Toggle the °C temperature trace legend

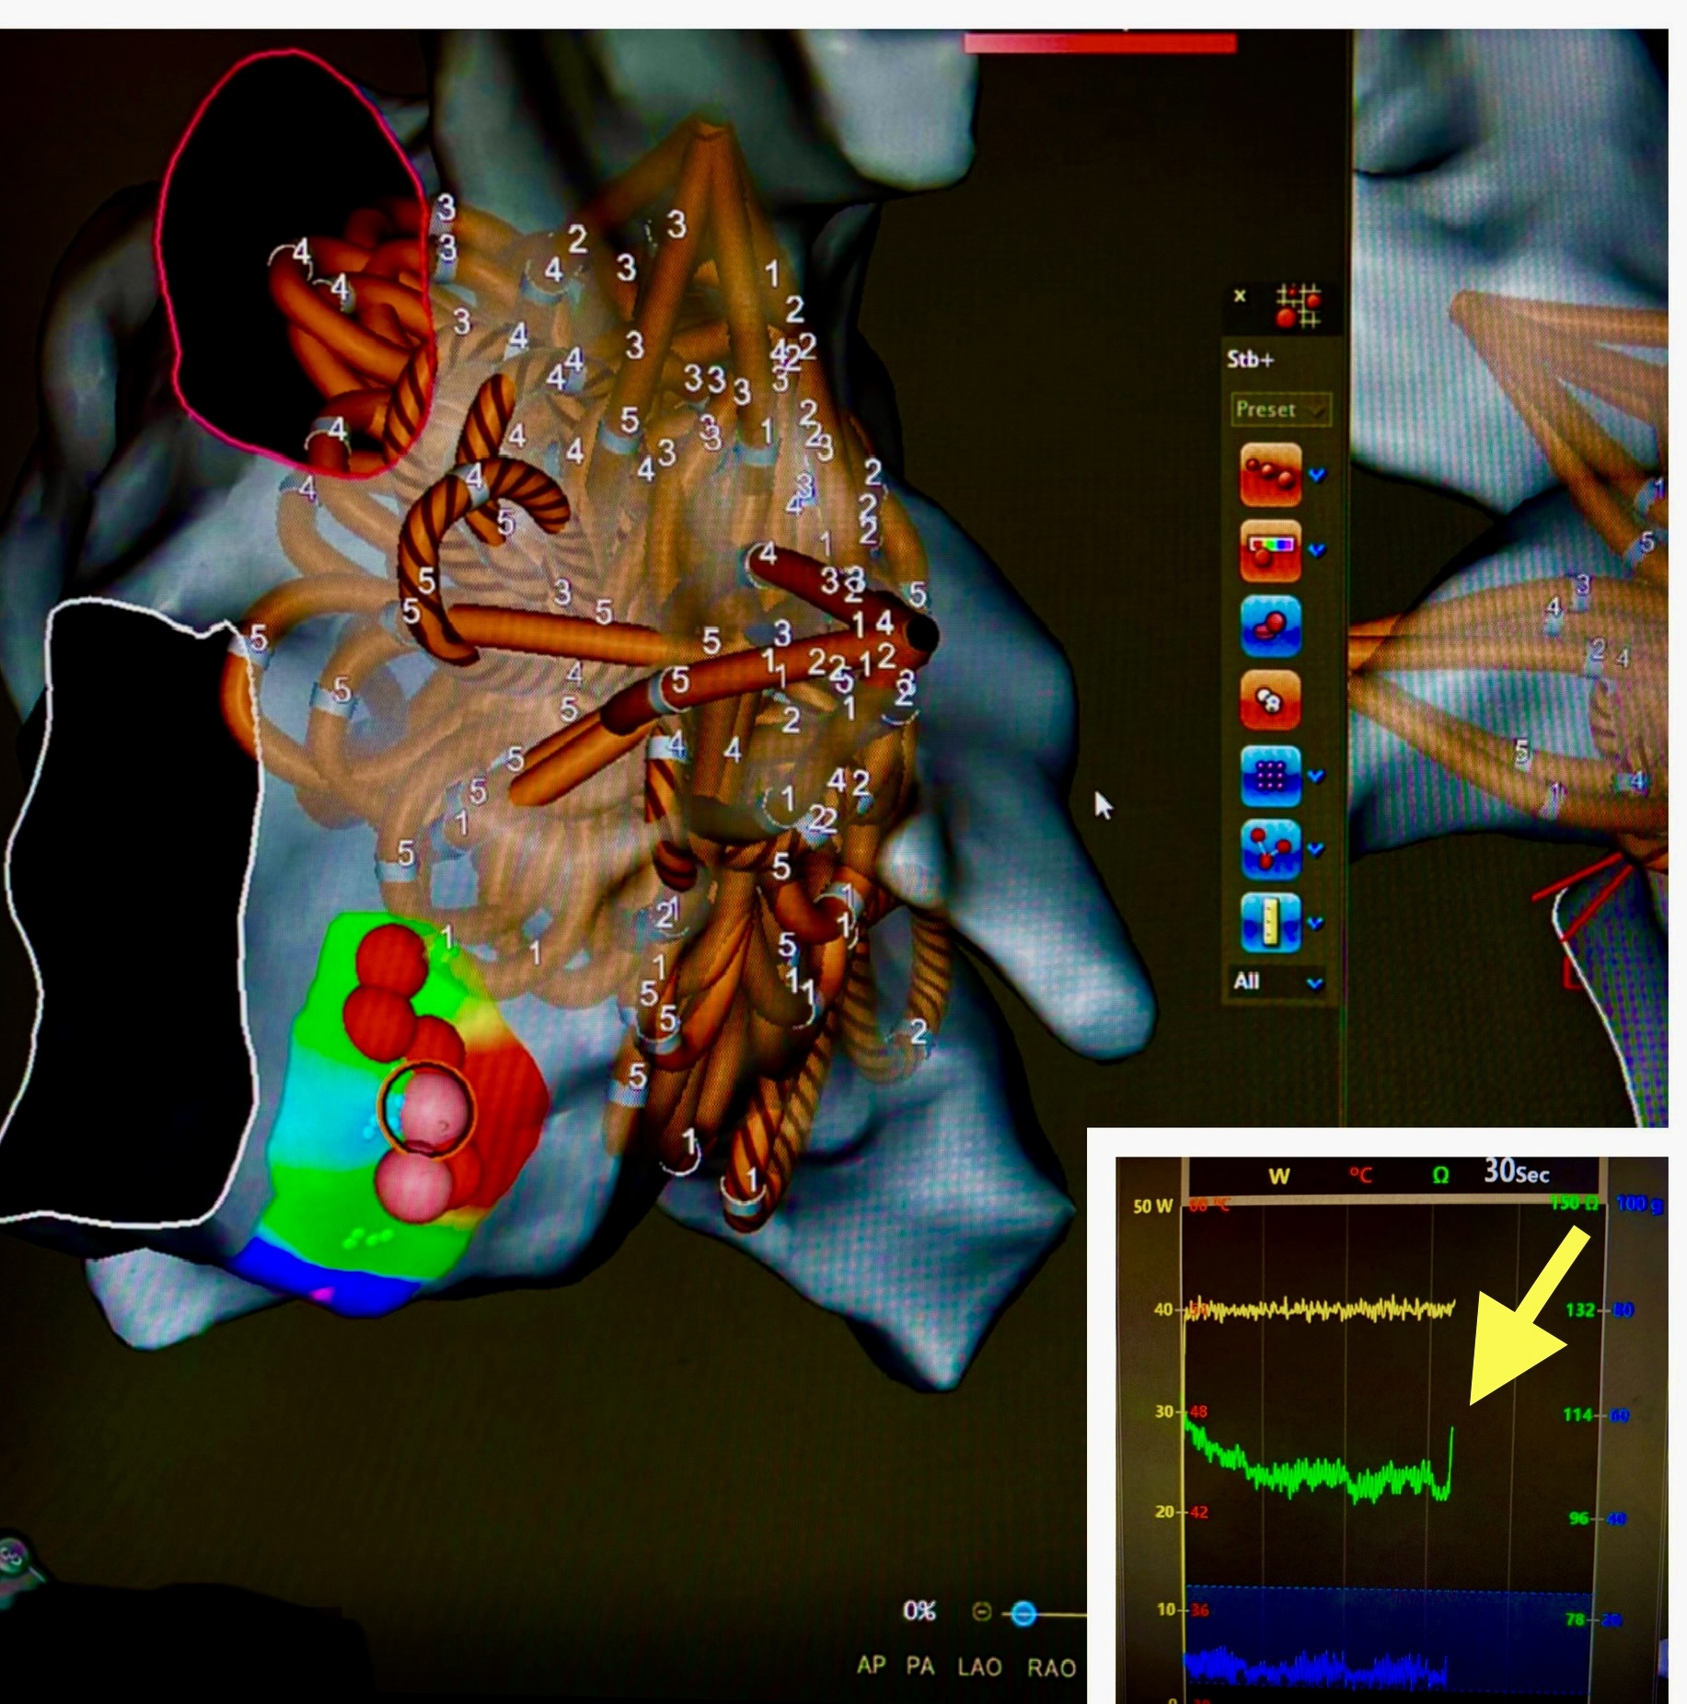click(x=1359, y=1176)
